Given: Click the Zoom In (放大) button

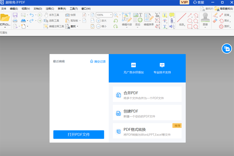Looking at the screenshot, I should click(101, 21).
